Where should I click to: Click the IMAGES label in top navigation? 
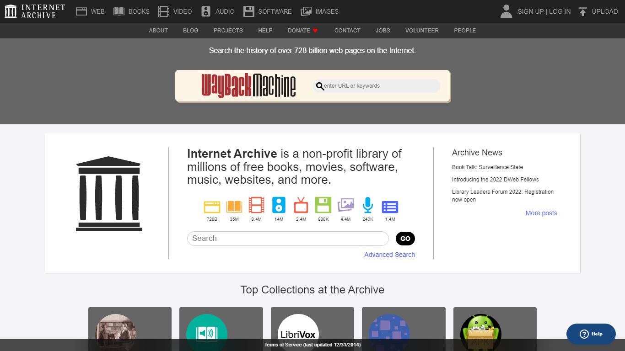[x=327, y=11]
